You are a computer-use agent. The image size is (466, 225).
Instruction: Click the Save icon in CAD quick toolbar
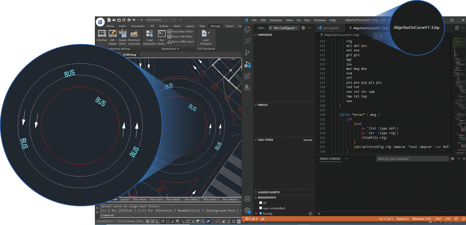pos(119,20)
